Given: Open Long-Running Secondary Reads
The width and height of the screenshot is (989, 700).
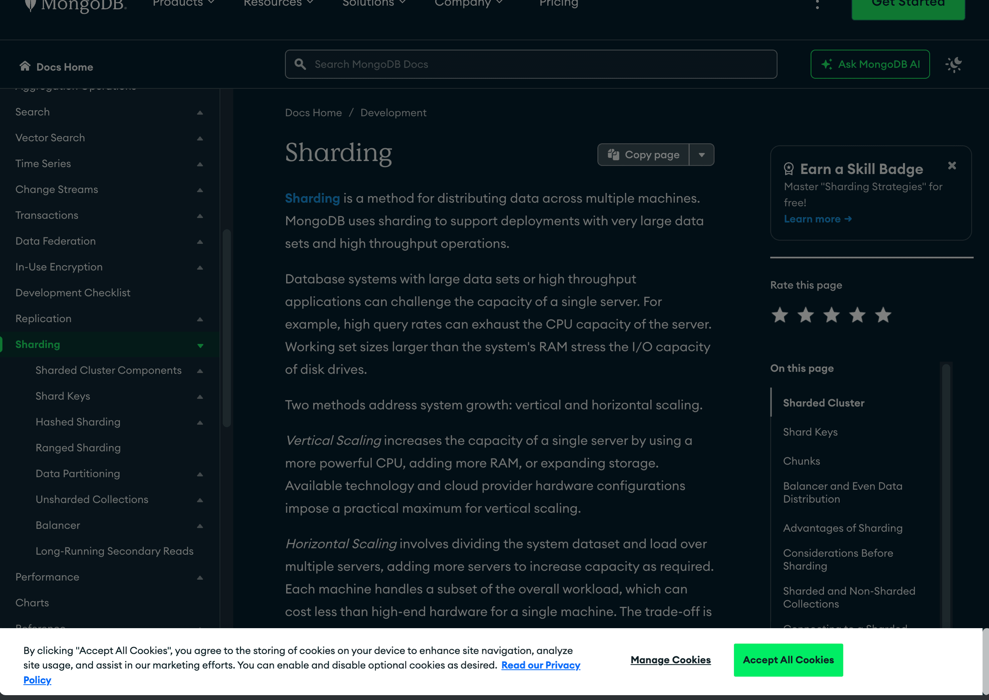Looking at the screenshot, I should click(114, 551).
